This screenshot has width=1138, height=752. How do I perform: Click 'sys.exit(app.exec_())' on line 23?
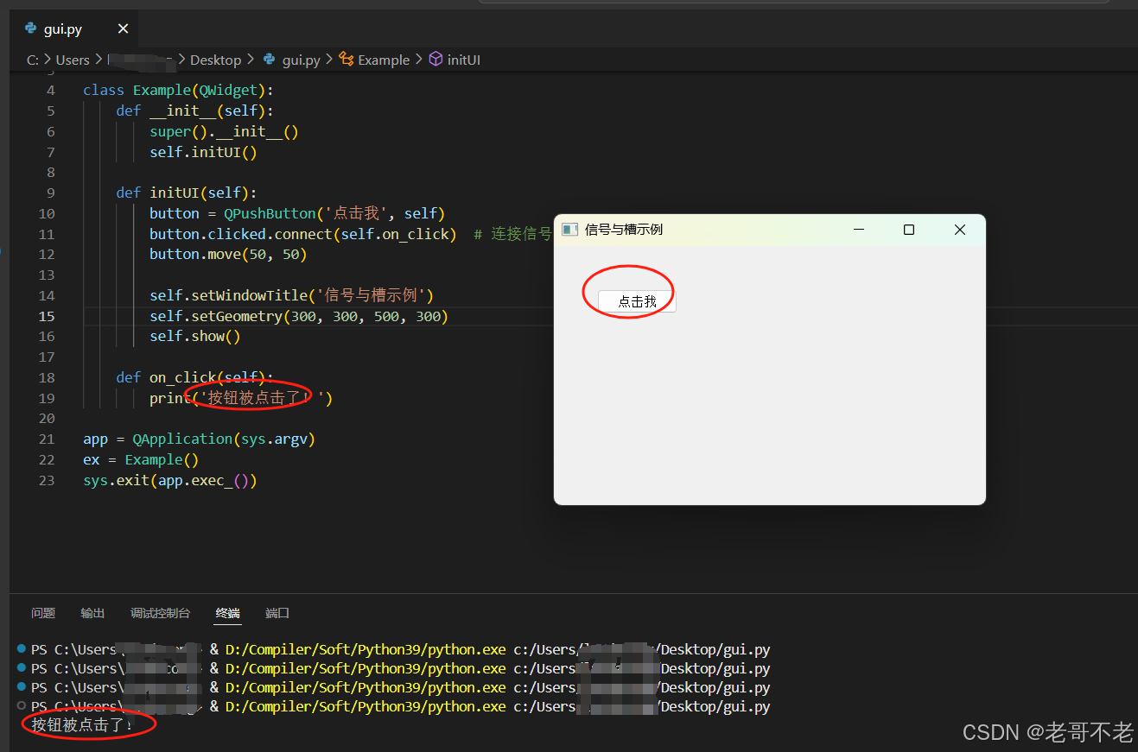(x=170, y=480)
